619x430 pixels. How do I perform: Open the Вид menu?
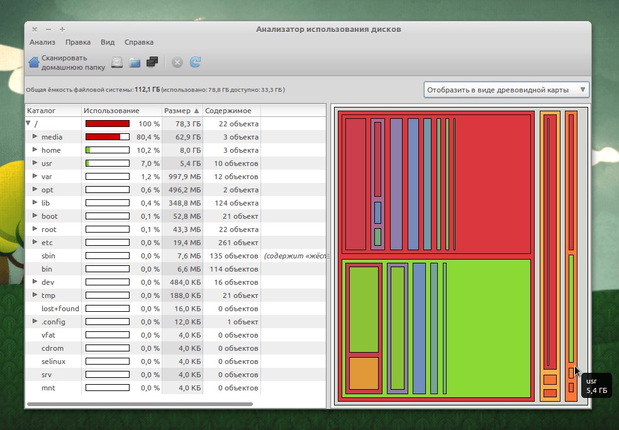108,42
